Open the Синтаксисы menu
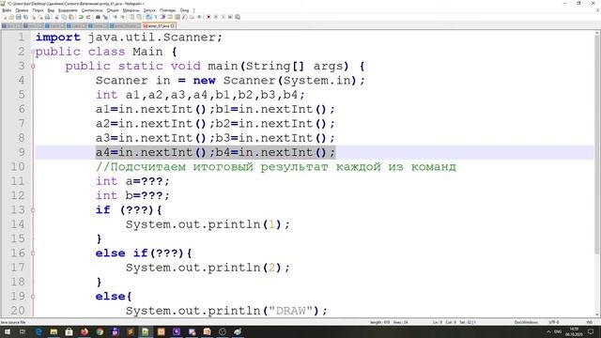601x338 pixels. 92,10
